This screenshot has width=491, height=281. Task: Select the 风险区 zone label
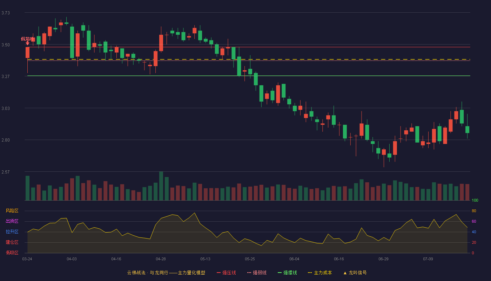click(12, 211)
